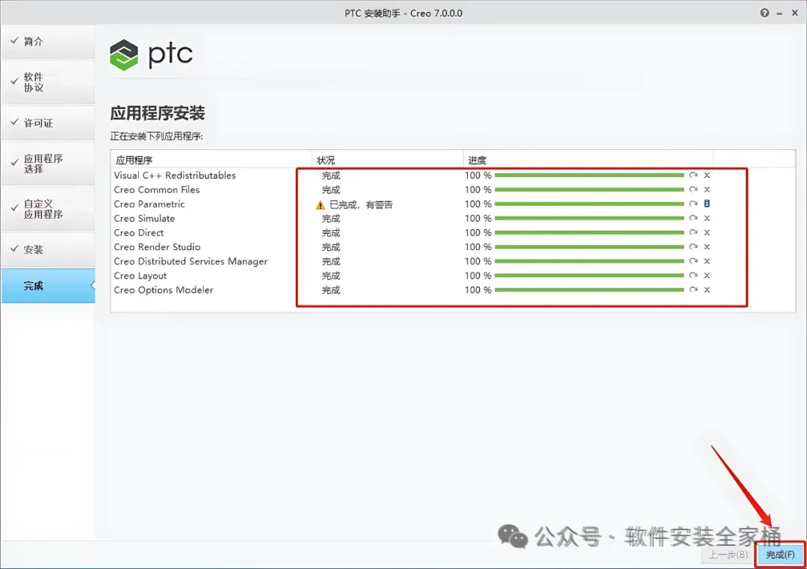Select 许可证 step in sidebar
This screenshot has height=569, width=807.
(48, 123)
